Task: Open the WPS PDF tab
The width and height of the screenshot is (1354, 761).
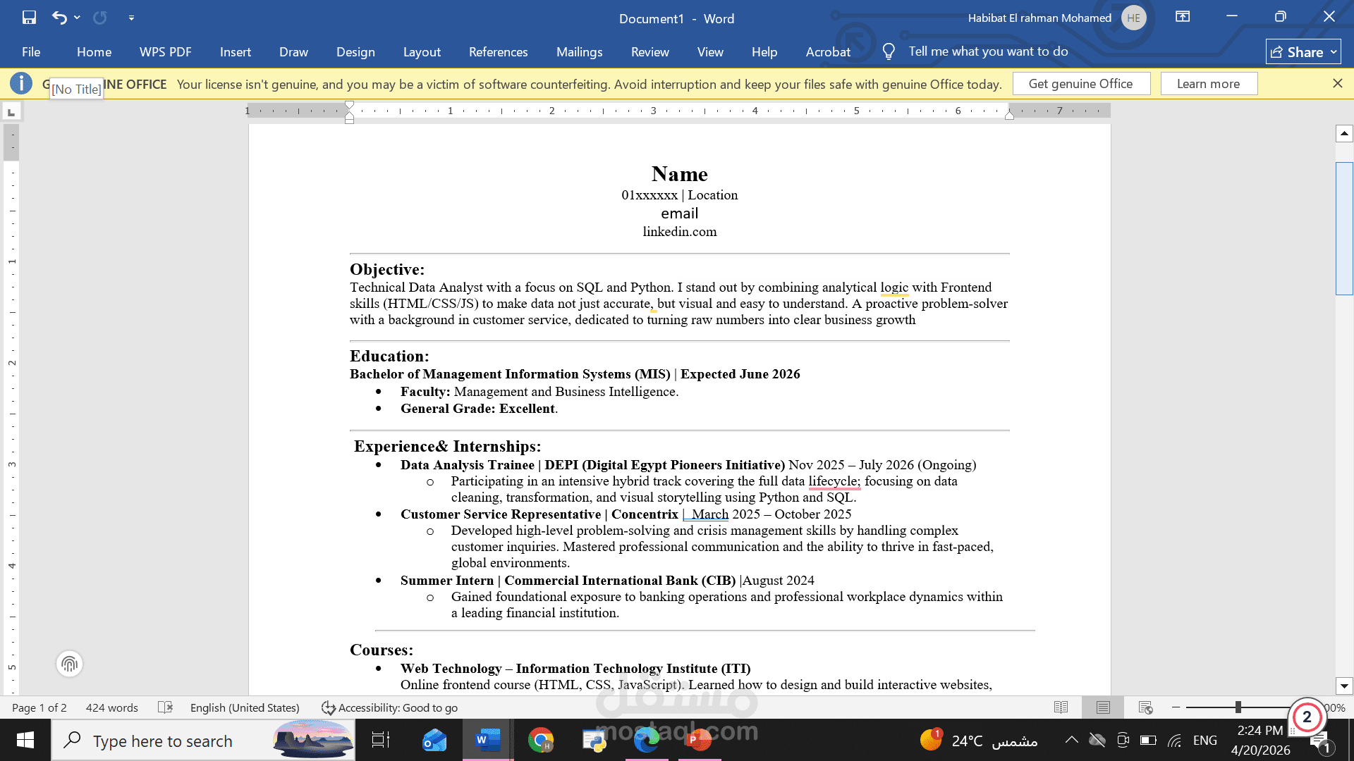Action: click(x=166, y=51)
